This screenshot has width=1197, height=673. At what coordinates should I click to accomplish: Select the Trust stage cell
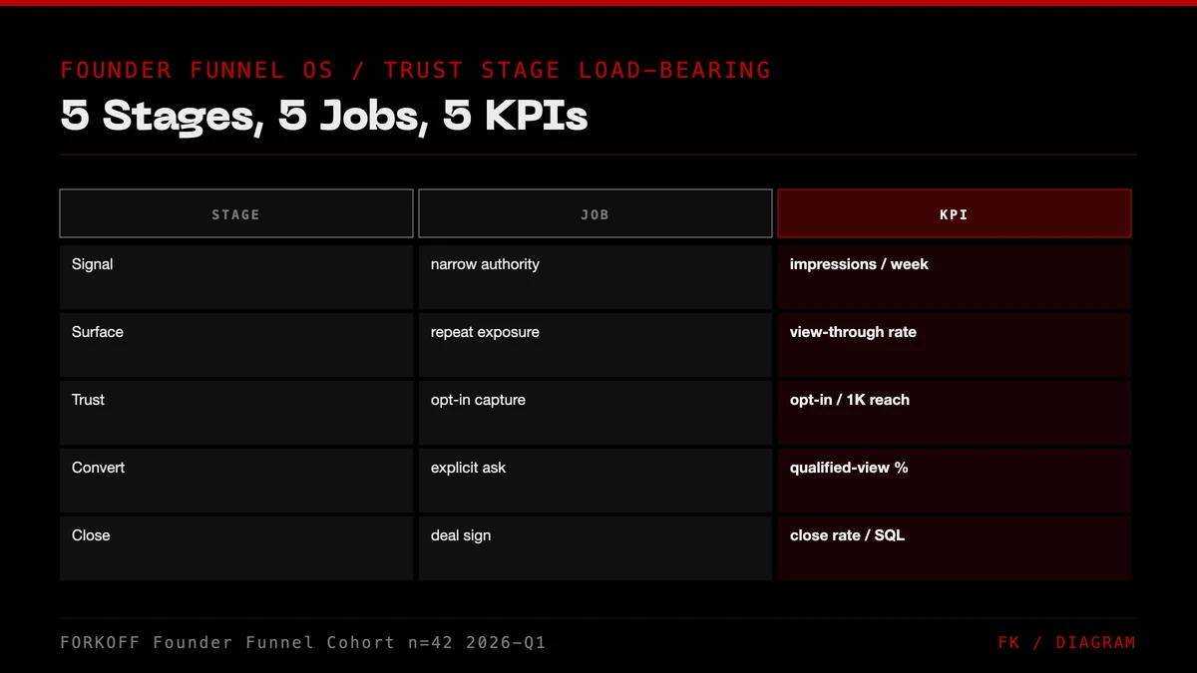tap(236, 413)
